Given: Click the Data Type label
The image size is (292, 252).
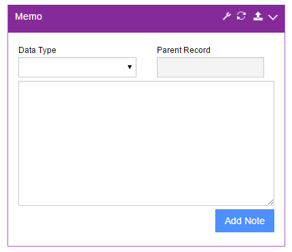Looking at the screenshot, I should [37, 50].
